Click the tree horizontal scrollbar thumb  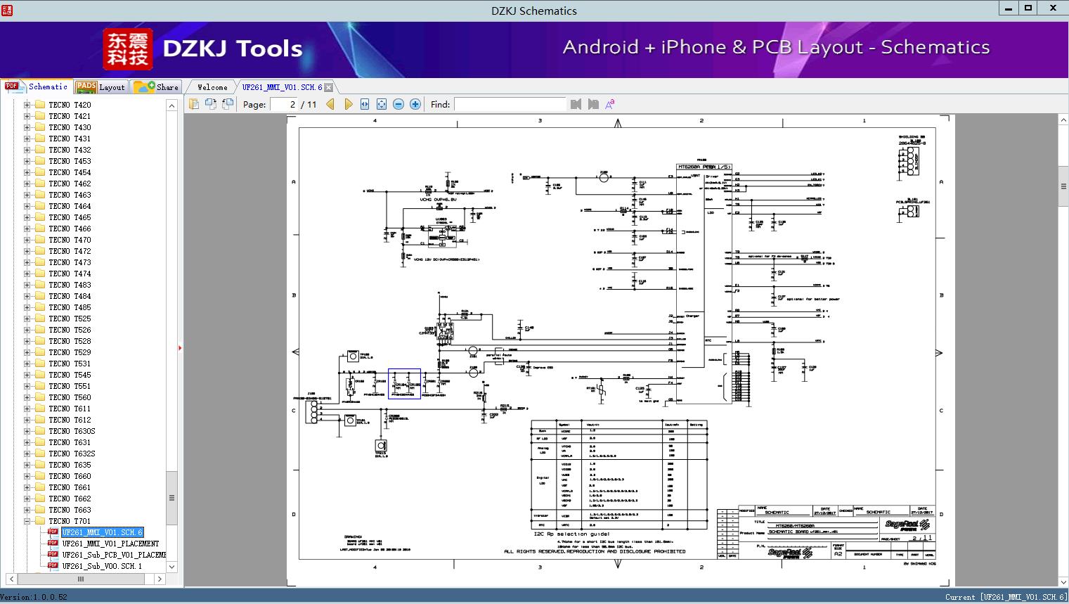80,579
